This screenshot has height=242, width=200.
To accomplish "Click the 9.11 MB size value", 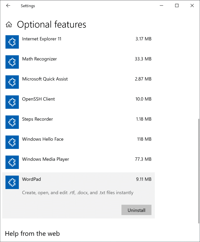I will (x=144, y=179).
